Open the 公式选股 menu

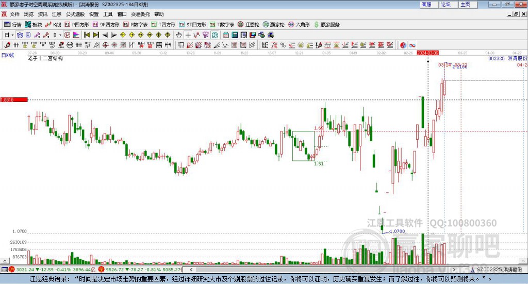pyautogui.click(x=75, y=14)
